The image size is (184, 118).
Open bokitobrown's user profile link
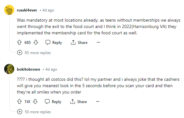29,69
